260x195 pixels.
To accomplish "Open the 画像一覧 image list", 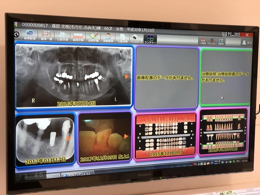I will pyautogui.click(x=46, y=35).
